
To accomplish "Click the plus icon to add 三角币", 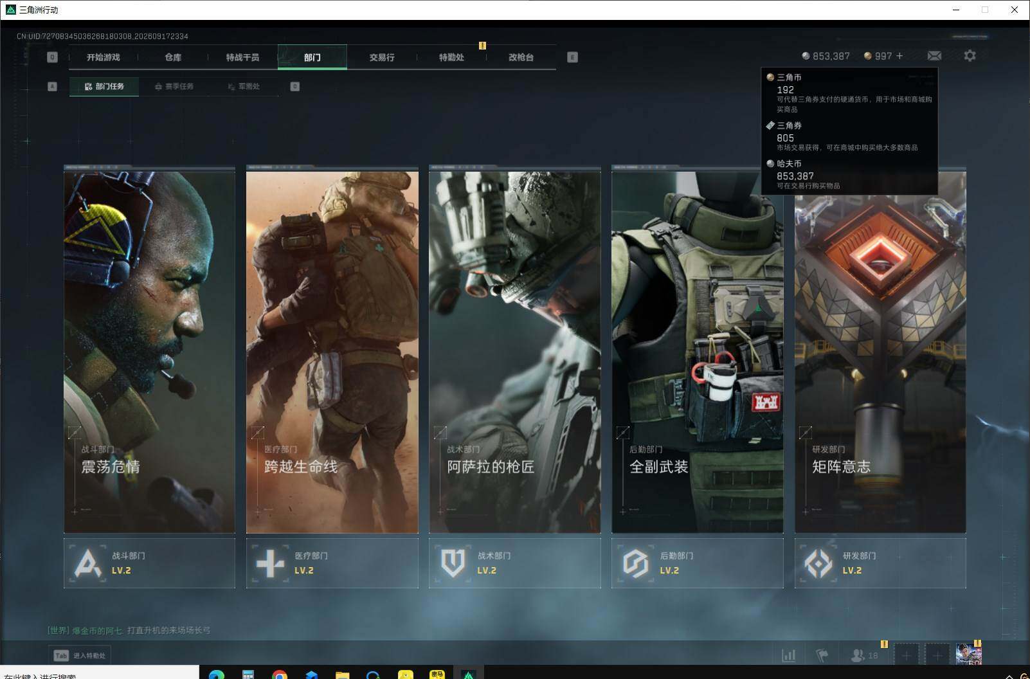I will [x=899, y=56].
